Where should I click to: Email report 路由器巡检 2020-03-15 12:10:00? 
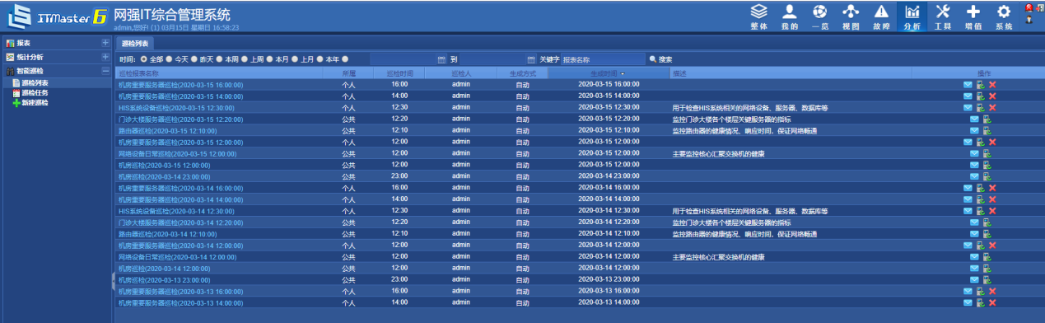point(974,131)
